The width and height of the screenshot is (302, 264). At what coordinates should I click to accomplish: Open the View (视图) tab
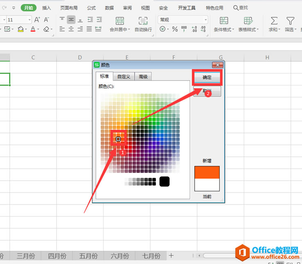click(145, 8)
